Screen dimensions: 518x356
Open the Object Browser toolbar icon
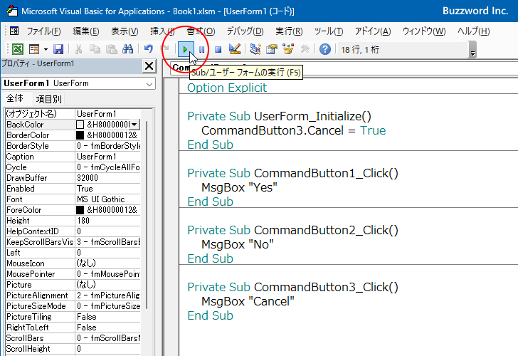(x=288, y=49)
